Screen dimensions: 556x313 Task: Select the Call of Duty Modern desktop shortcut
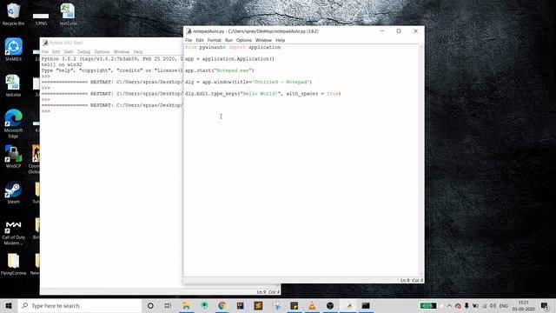[x=14, y=232]
